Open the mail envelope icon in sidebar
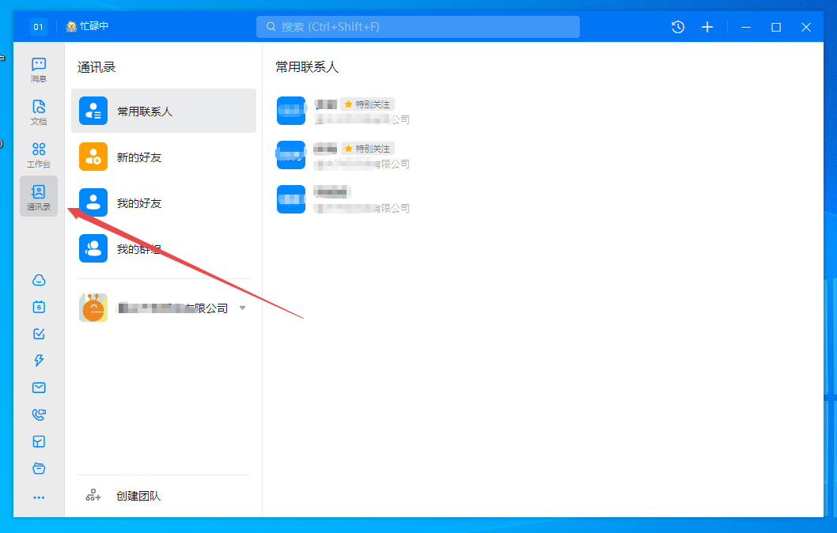Screen dimensions: 837x533 point(39,387)
